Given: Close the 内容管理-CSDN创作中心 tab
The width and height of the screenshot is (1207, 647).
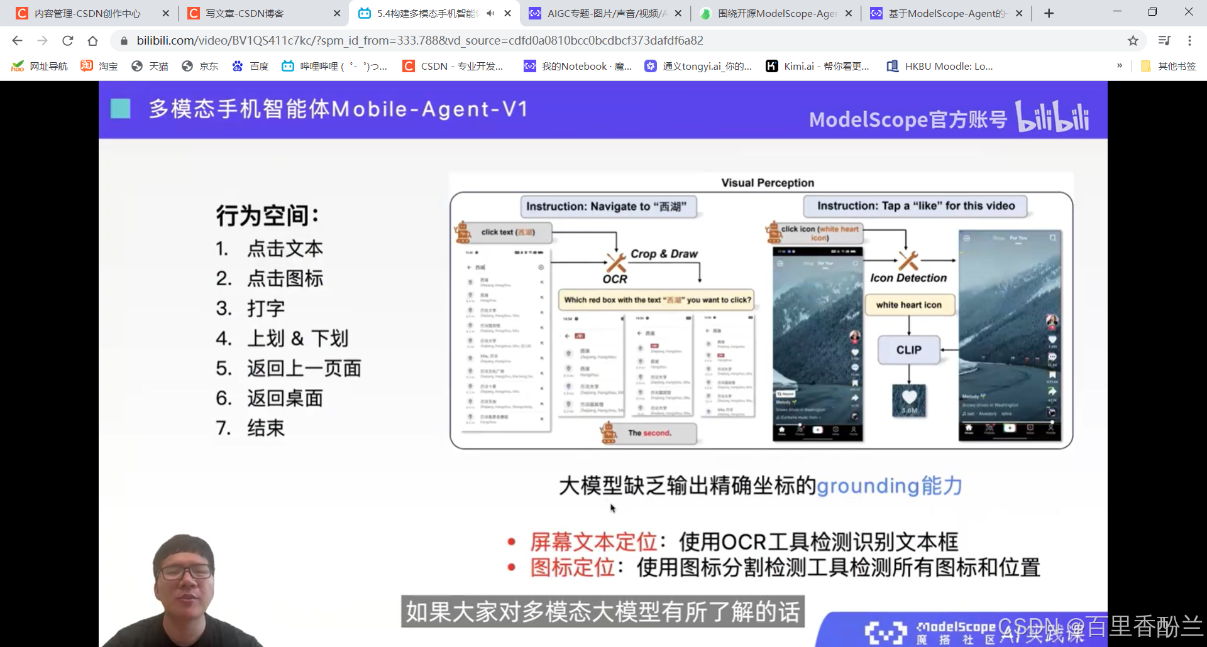Looking at the screenshot, I should (x=166, y=13).
